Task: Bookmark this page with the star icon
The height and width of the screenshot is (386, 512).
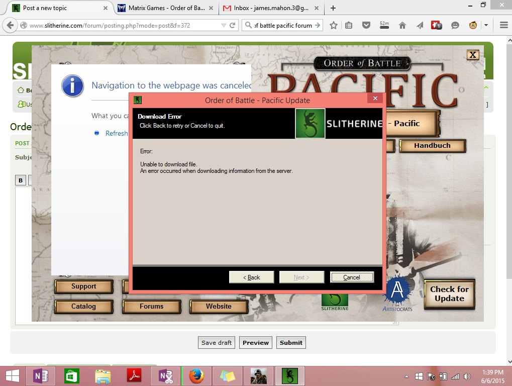Action: [x=334, y=25]
